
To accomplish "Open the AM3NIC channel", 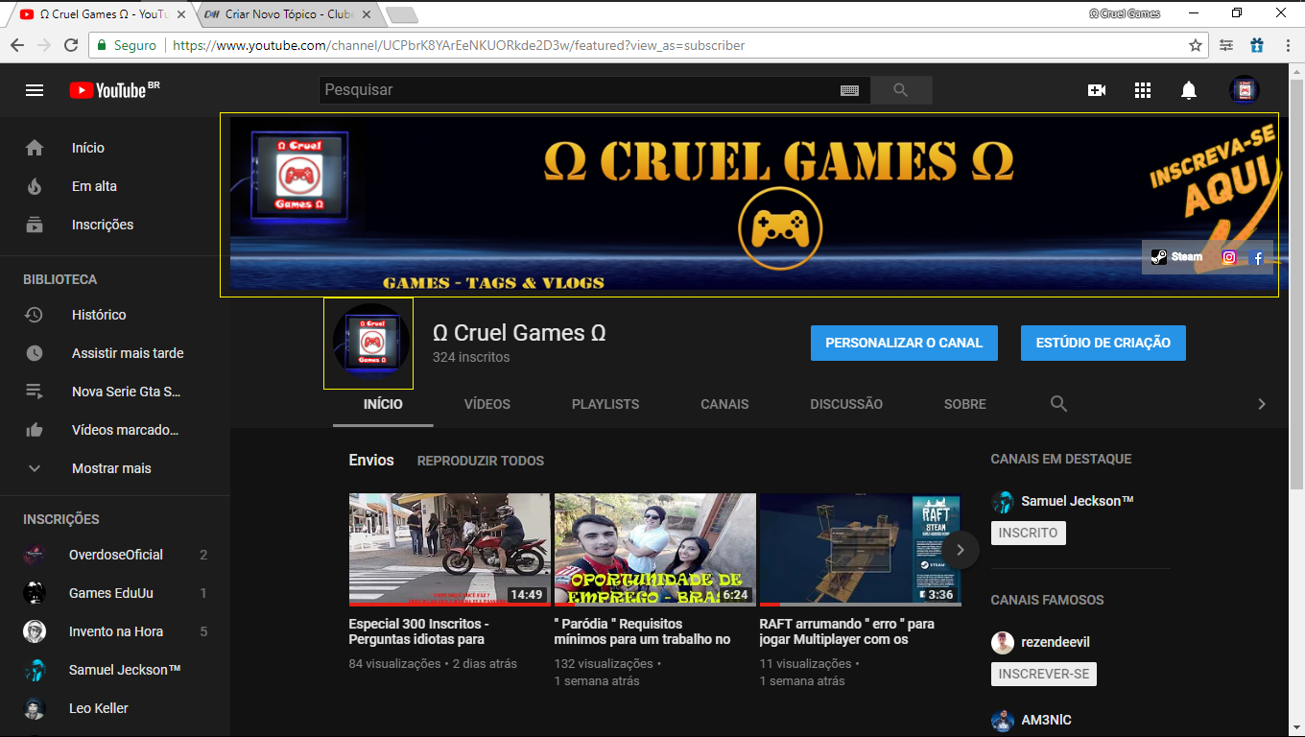I will click(x=1046, y=720).
